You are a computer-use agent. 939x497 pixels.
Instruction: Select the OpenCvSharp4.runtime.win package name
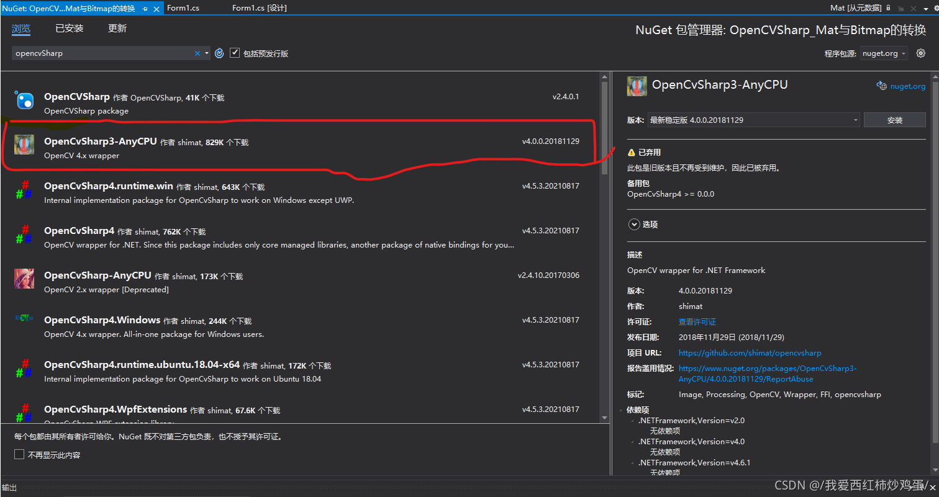[x=109, y=186]
